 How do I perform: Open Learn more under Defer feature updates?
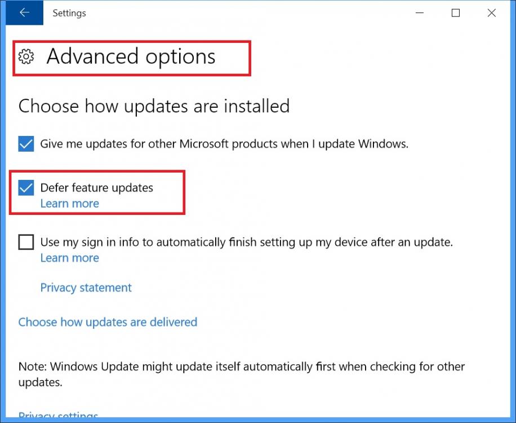[69, 204]
